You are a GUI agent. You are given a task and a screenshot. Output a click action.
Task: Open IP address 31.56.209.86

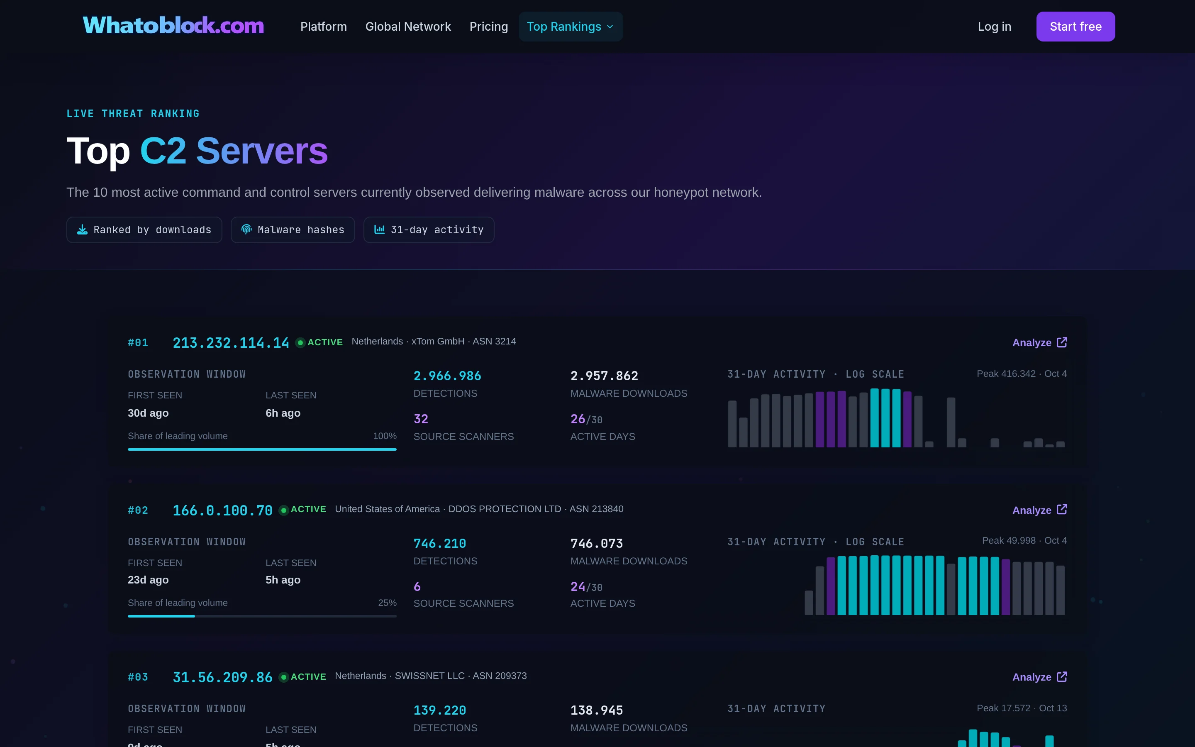(x=222, y=677)
